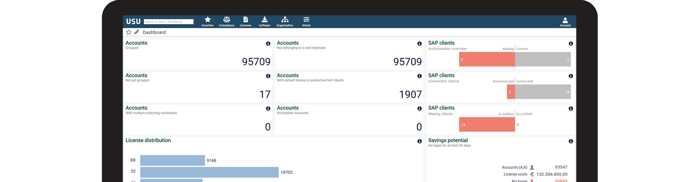This screenshot has height=182, width=699.
Task: Open the 0 multiple matching candidates value
Action: click(x=268, y=127)
